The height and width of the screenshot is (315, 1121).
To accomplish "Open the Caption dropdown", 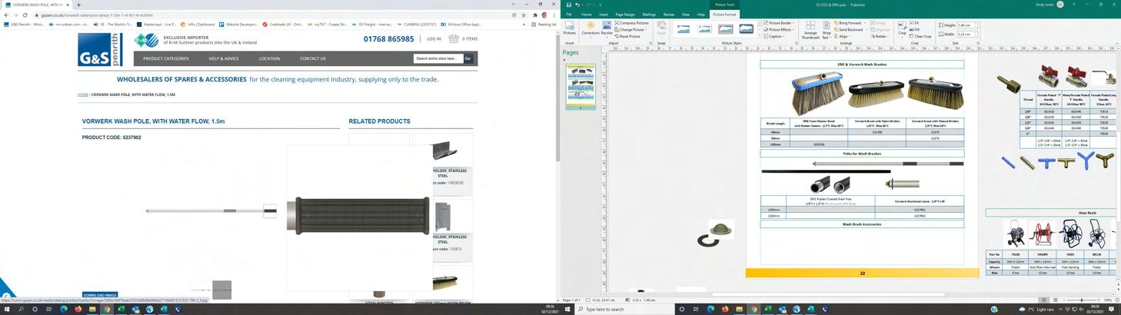I will [774, 36].
